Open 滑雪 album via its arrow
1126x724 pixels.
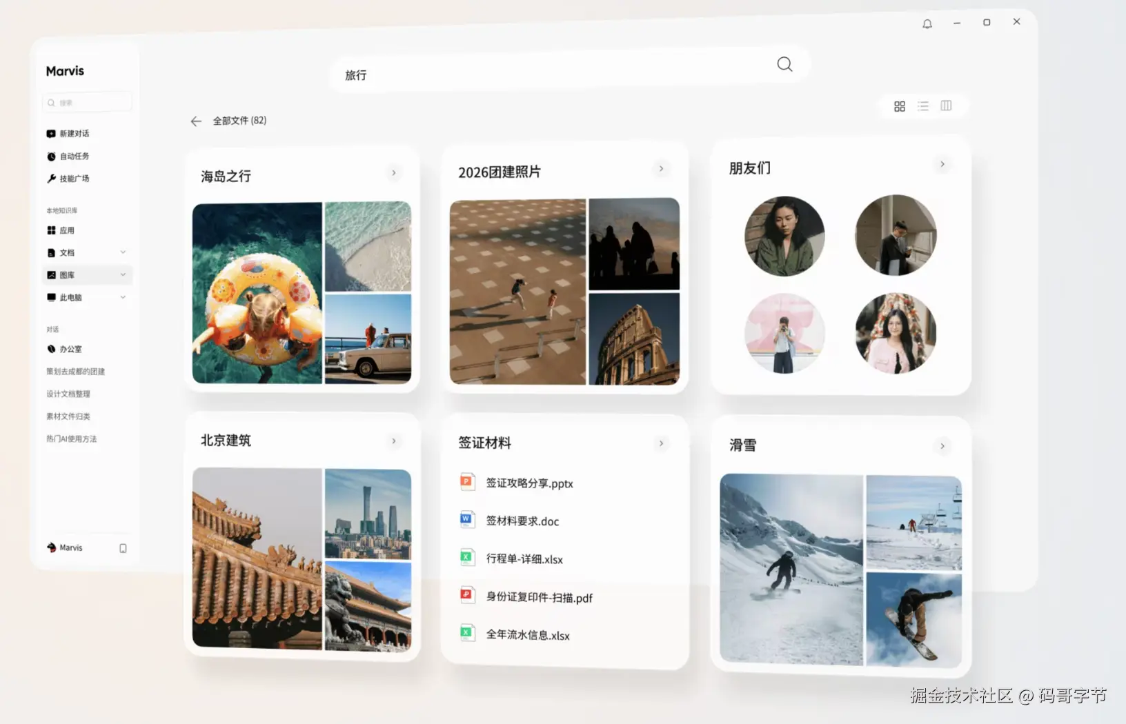click(942, 446)
